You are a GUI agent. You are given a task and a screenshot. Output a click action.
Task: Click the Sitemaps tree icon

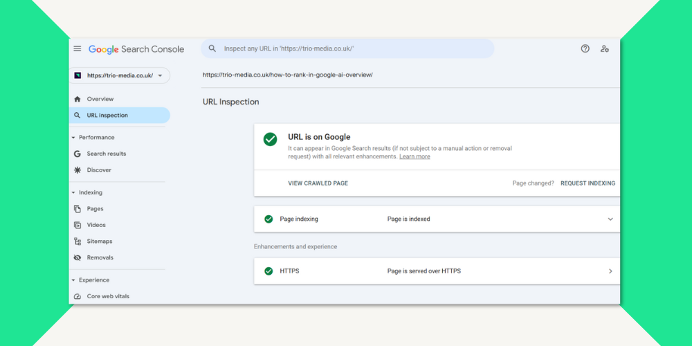[78, 242]
